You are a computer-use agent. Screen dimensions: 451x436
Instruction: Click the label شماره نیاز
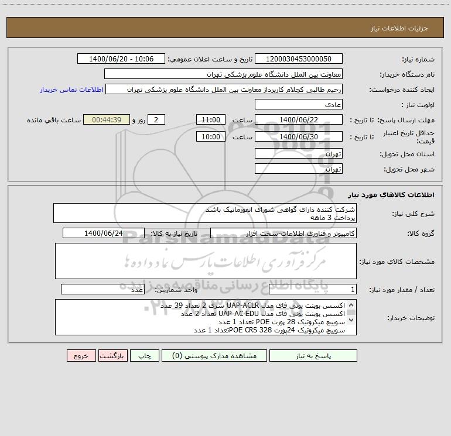tap(418, 60)
